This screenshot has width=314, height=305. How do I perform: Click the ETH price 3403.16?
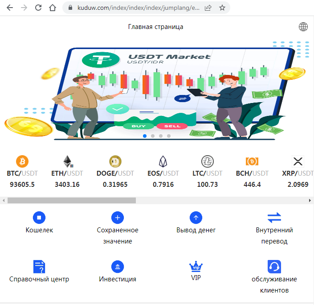coord(67,185)
